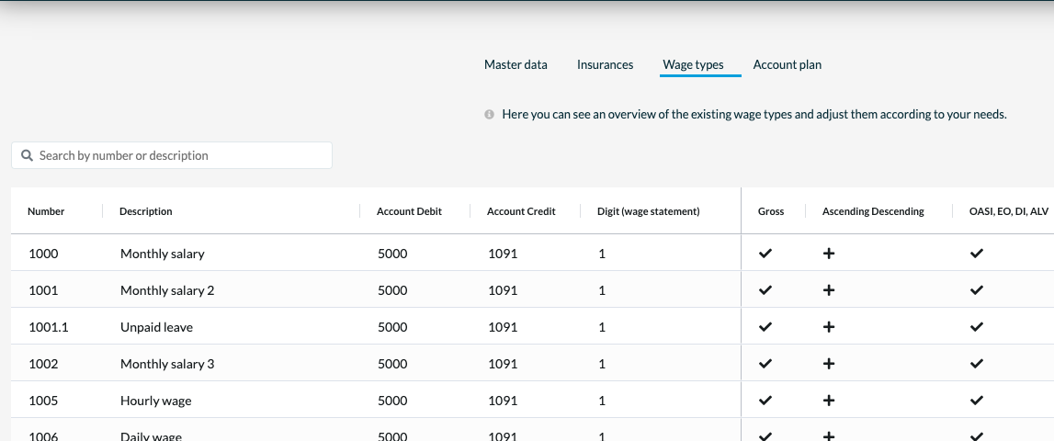Toggle Gross checkmark for Monthly salary 2

pyautogui.click(x=765, y=290)
